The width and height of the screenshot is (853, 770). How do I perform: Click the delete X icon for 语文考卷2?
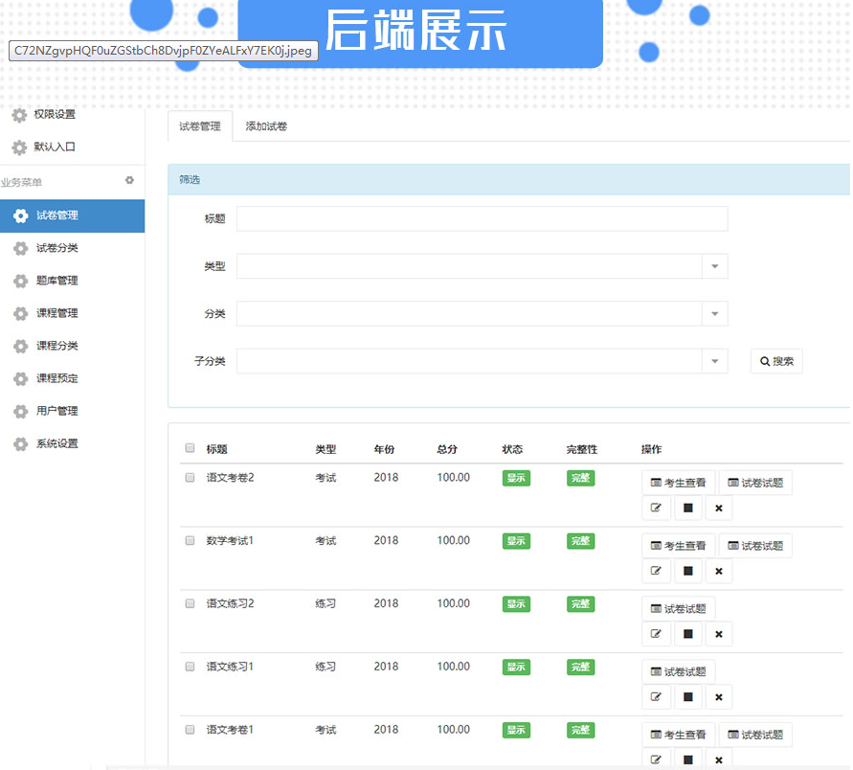coord(718,508)
